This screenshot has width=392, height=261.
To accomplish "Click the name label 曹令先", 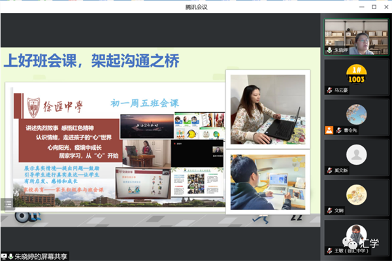I will [x=350, y=130].
